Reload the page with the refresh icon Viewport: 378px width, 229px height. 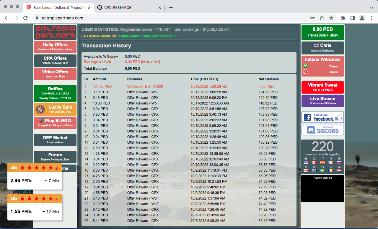tap(25, 18)
